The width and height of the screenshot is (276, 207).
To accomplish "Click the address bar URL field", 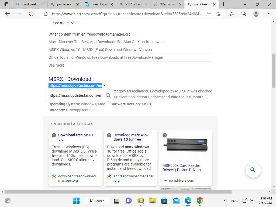I will coord(127,14).
